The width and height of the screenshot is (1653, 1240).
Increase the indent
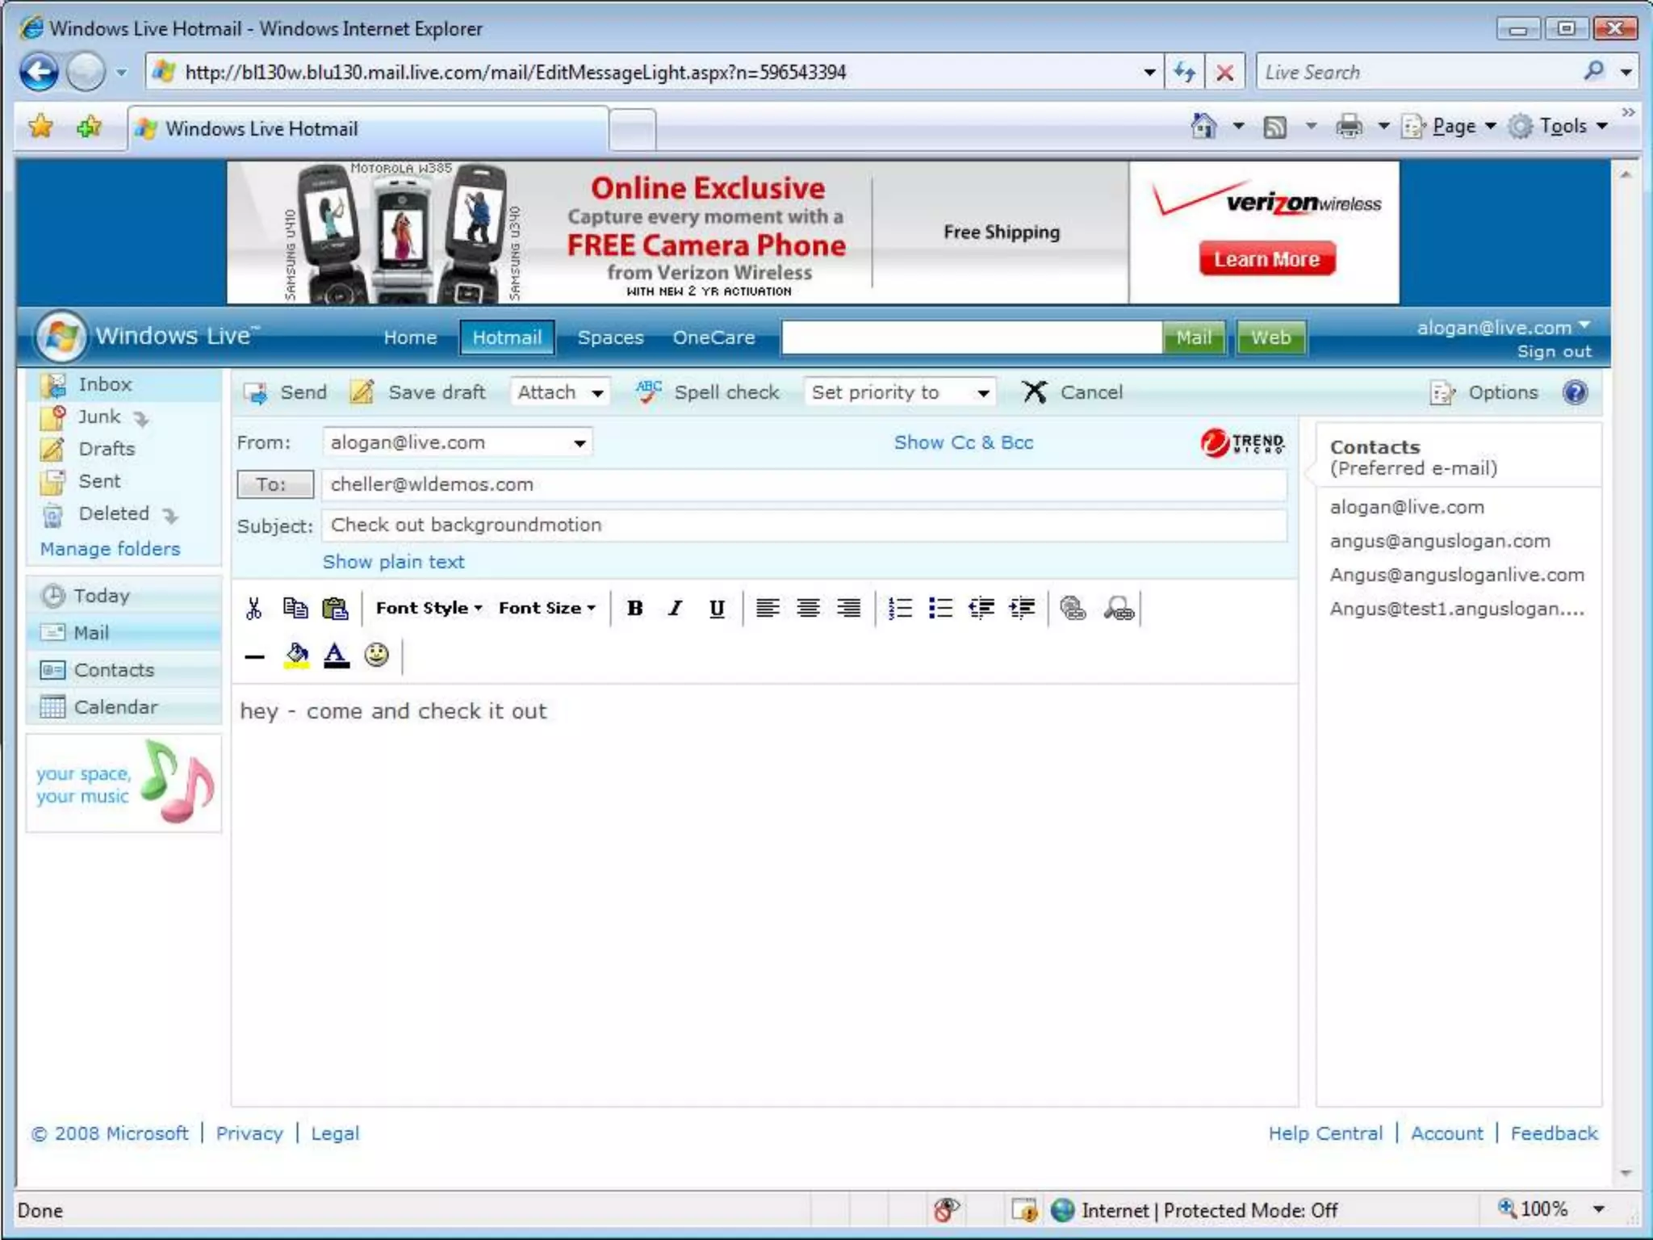pos(1022,608)
